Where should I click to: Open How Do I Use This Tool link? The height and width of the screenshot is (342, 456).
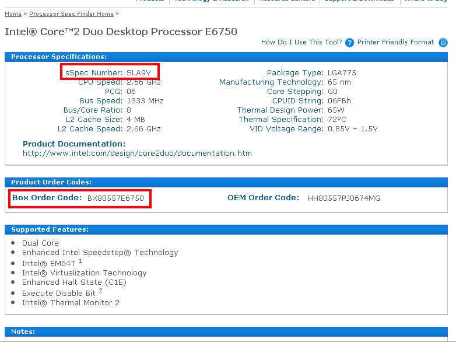click(301, 42)
